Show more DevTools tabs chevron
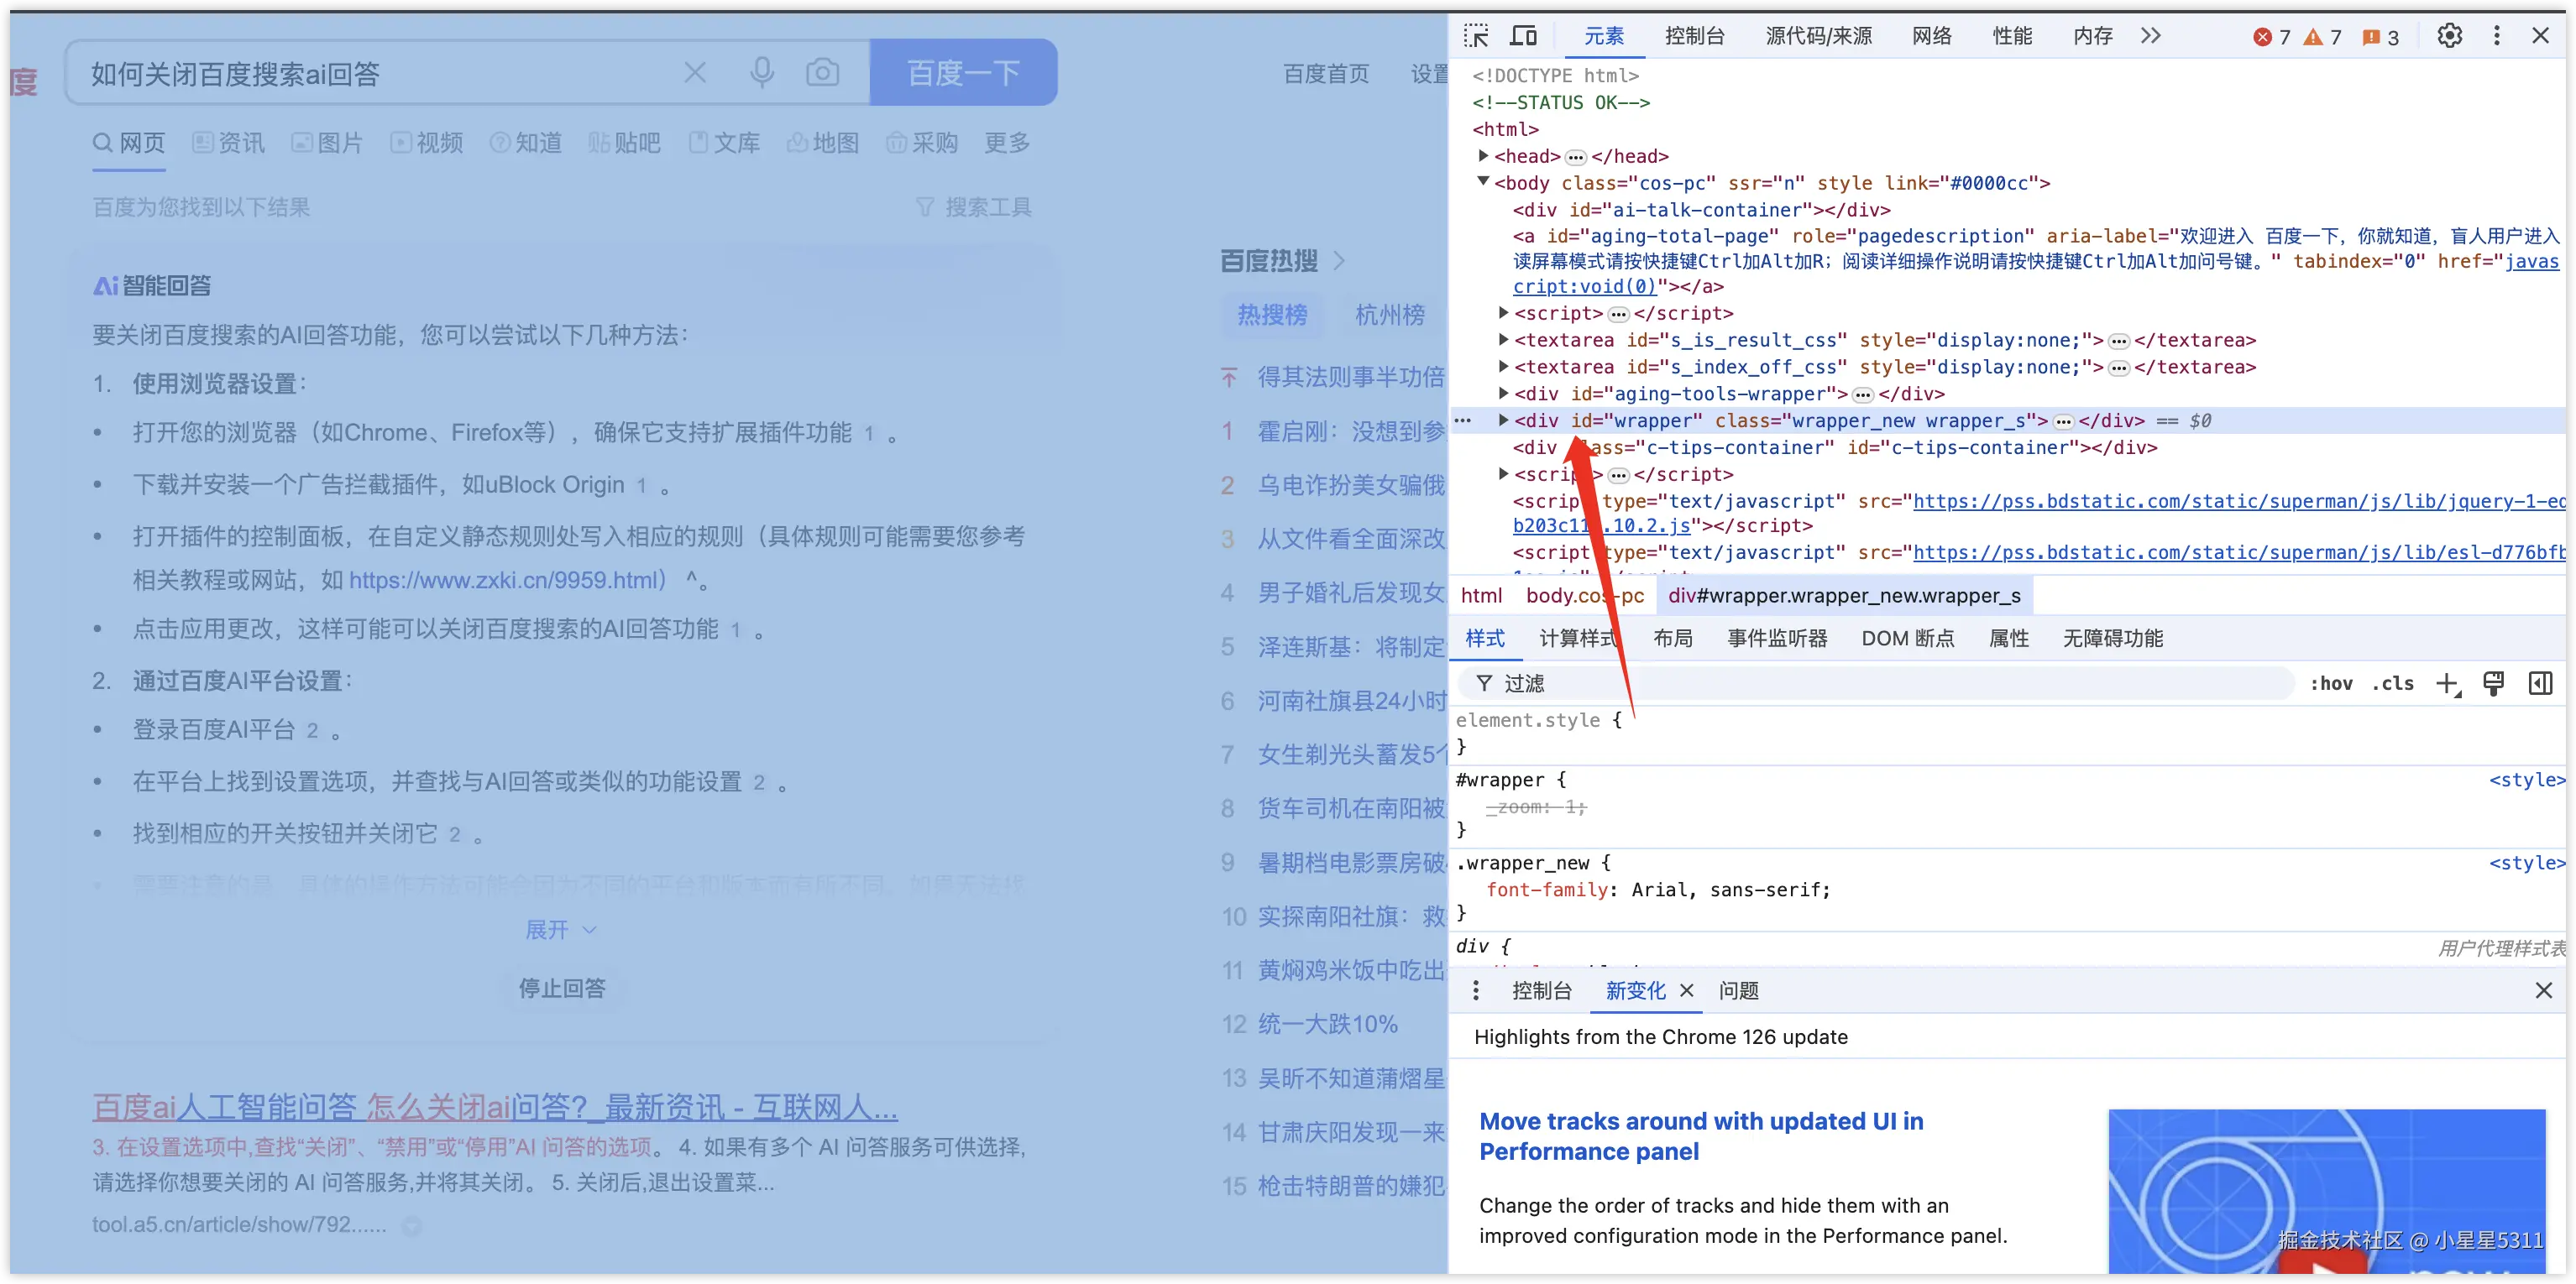The image size is (2576, 1284). pyautogui.click(x=2151, y=36)
